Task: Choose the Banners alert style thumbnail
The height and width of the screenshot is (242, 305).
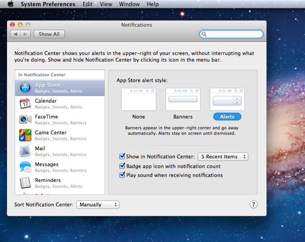Action: pos(183,99)
